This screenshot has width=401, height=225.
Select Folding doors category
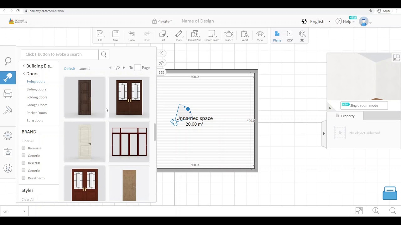pos(37,97)
